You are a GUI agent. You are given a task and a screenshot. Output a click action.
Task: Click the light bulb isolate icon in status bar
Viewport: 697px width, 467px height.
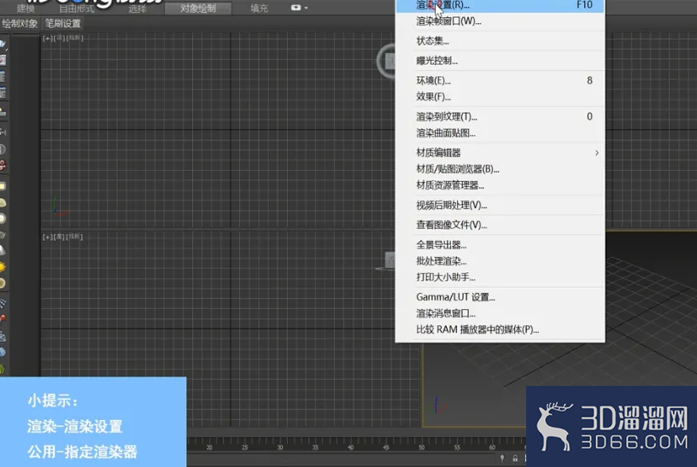[502, 458]
